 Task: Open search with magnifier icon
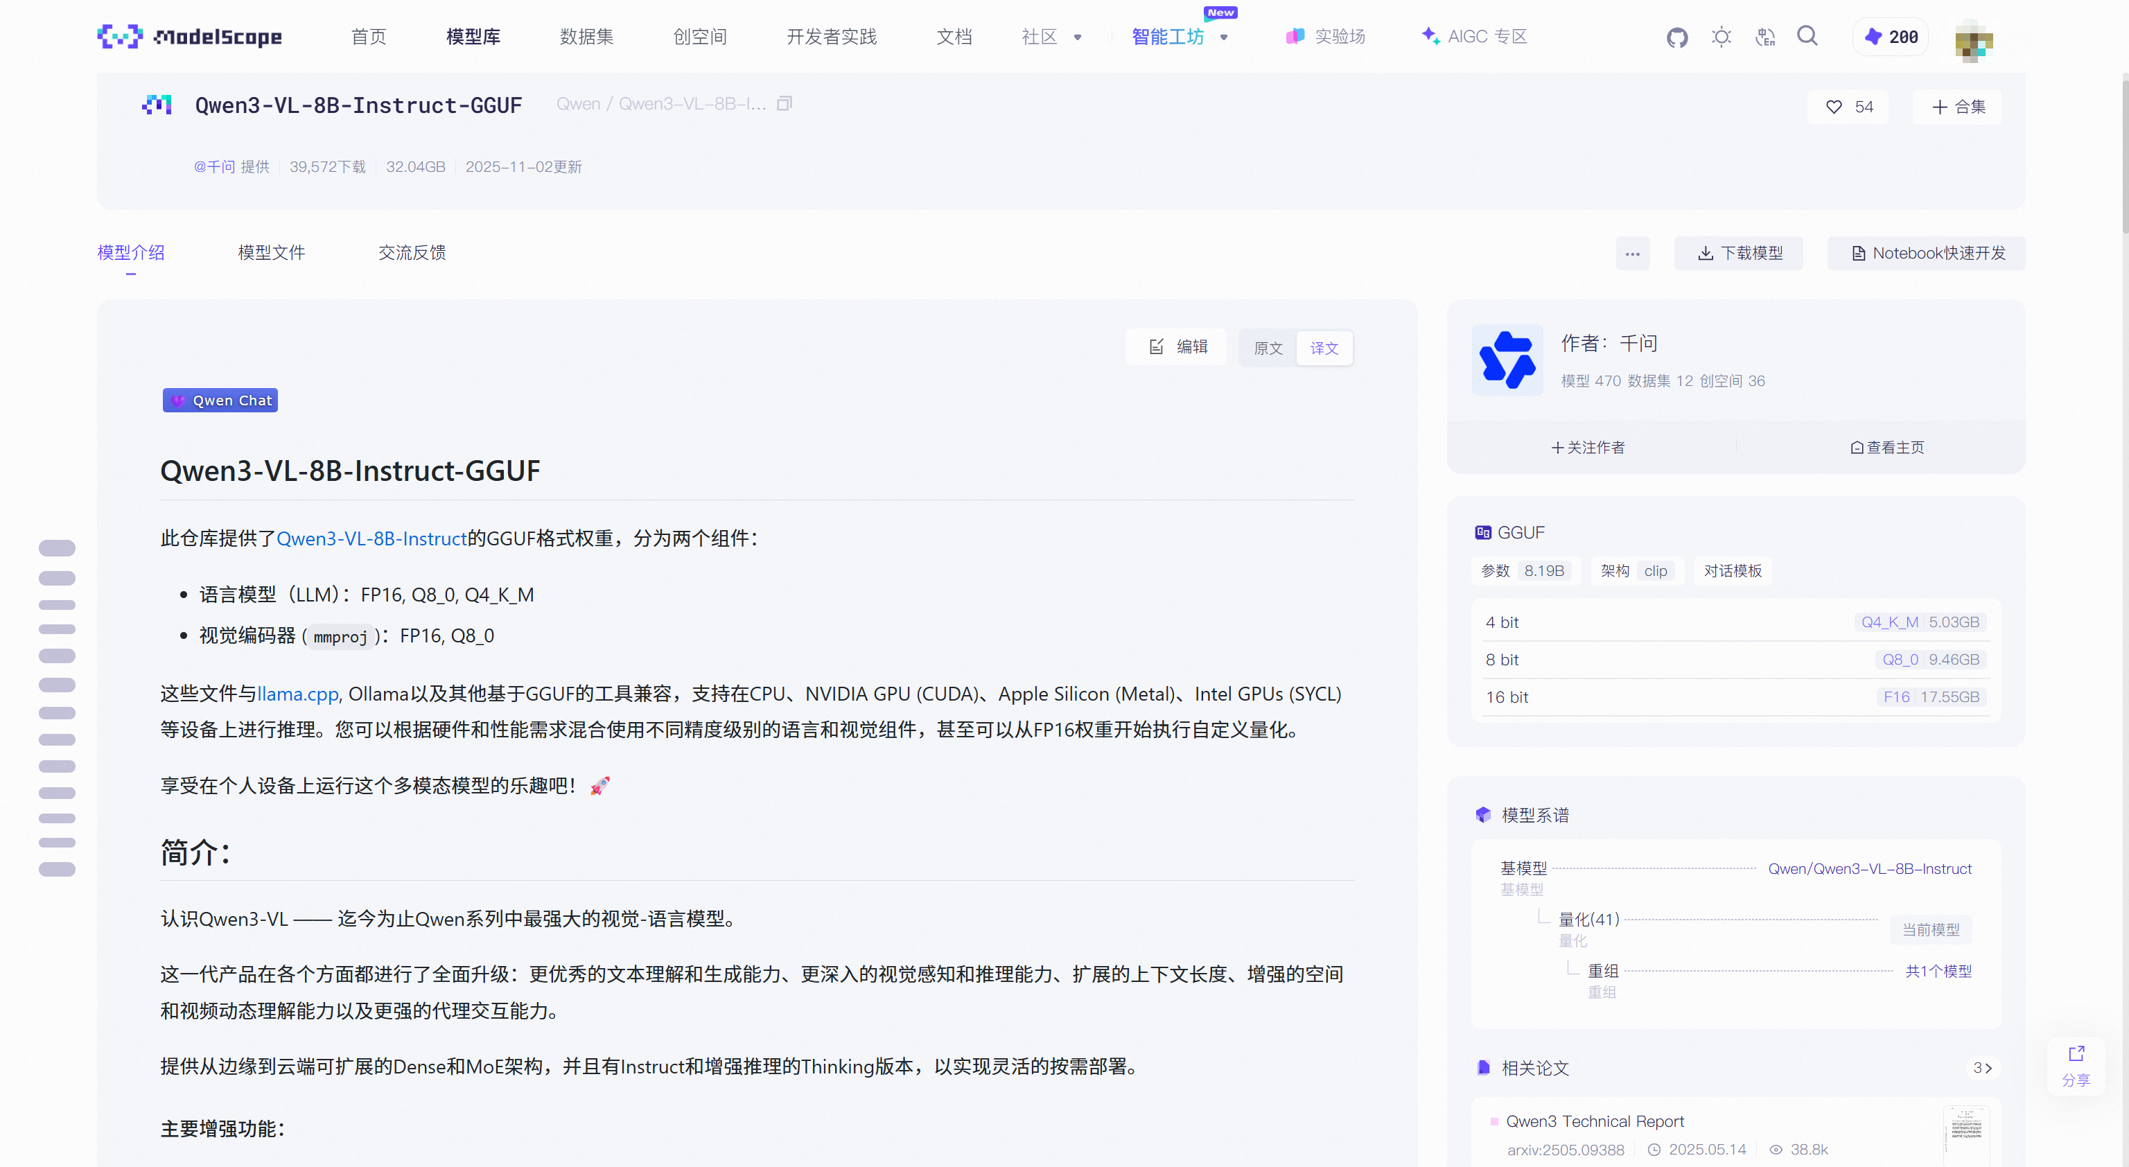(1807, 36)
